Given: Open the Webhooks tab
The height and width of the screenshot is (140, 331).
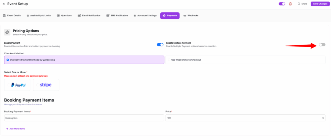Looking at the screenshot, I should (x=191, y=15).
